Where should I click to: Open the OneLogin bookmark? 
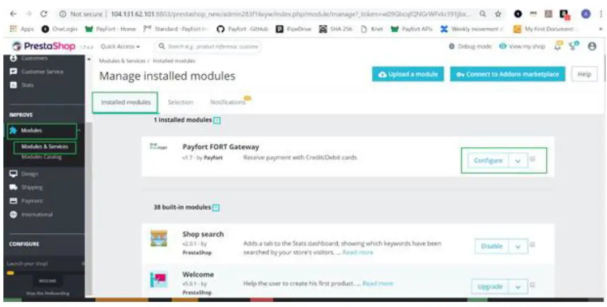click(60, 29)
